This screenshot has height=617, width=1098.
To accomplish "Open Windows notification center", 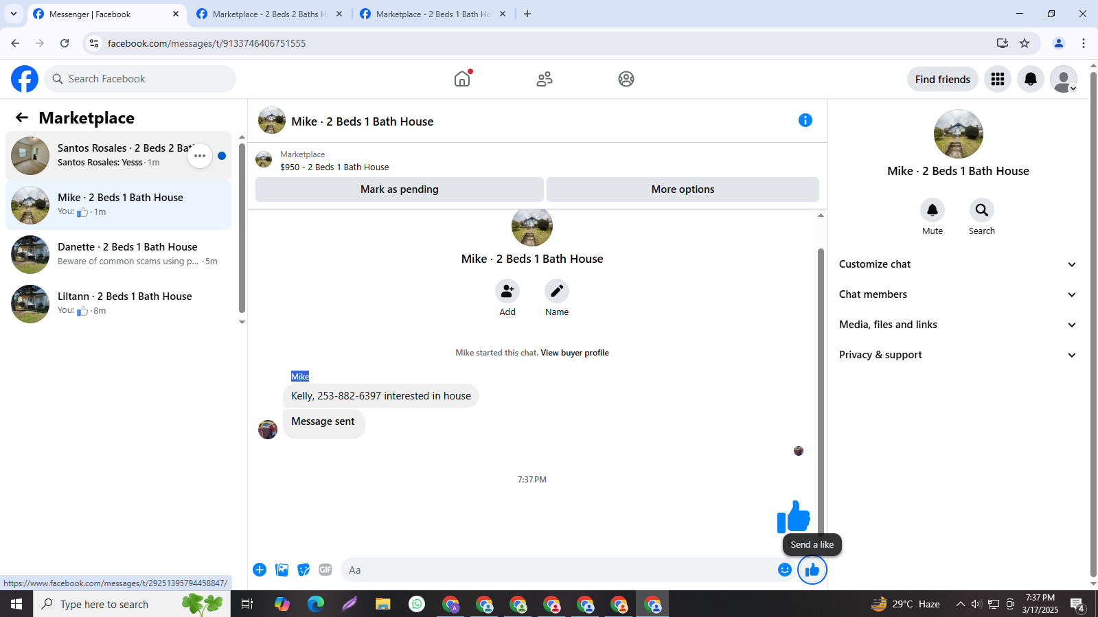I will (1077, 605).
